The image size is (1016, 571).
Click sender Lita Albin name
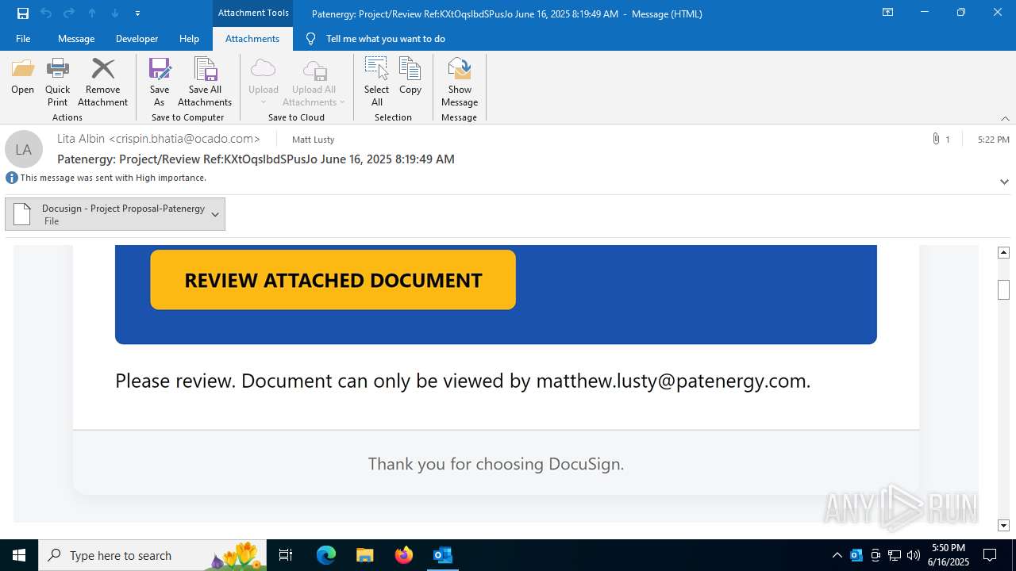[x=159, y=139]
